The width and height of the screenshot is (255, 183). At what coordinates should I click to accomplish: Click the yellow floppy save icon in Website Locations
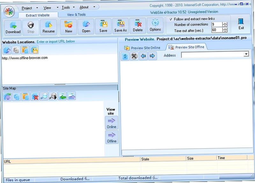pos(34,50)
